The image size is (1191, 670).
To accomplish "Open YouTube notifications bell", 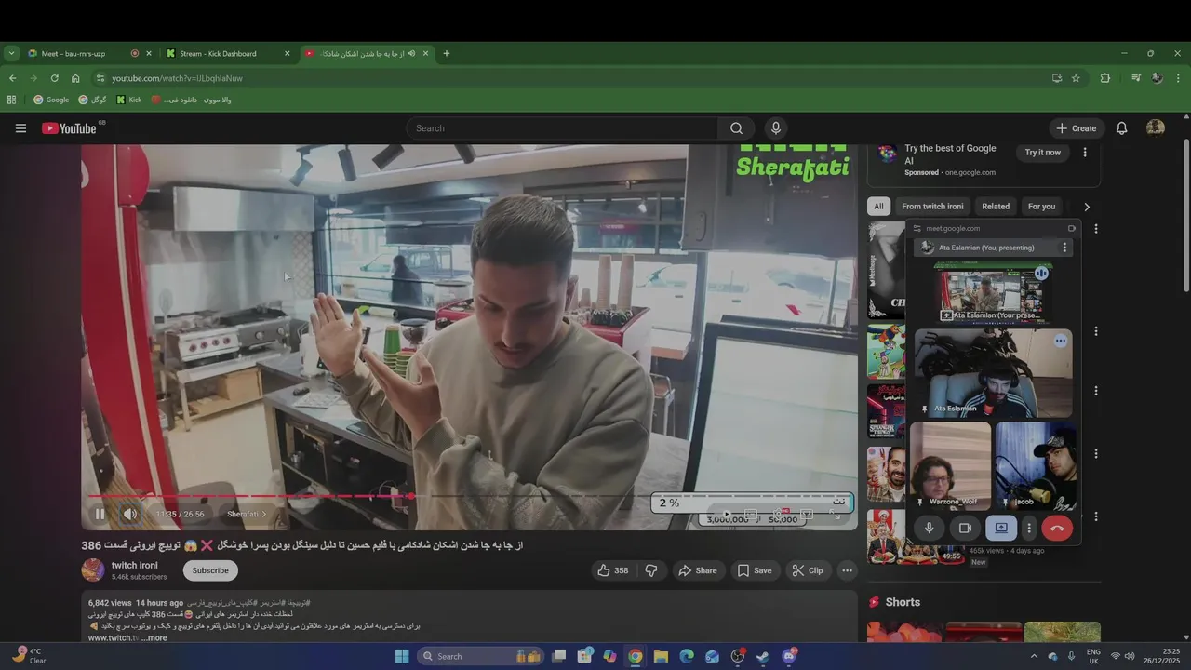I will click(1121, 128).
